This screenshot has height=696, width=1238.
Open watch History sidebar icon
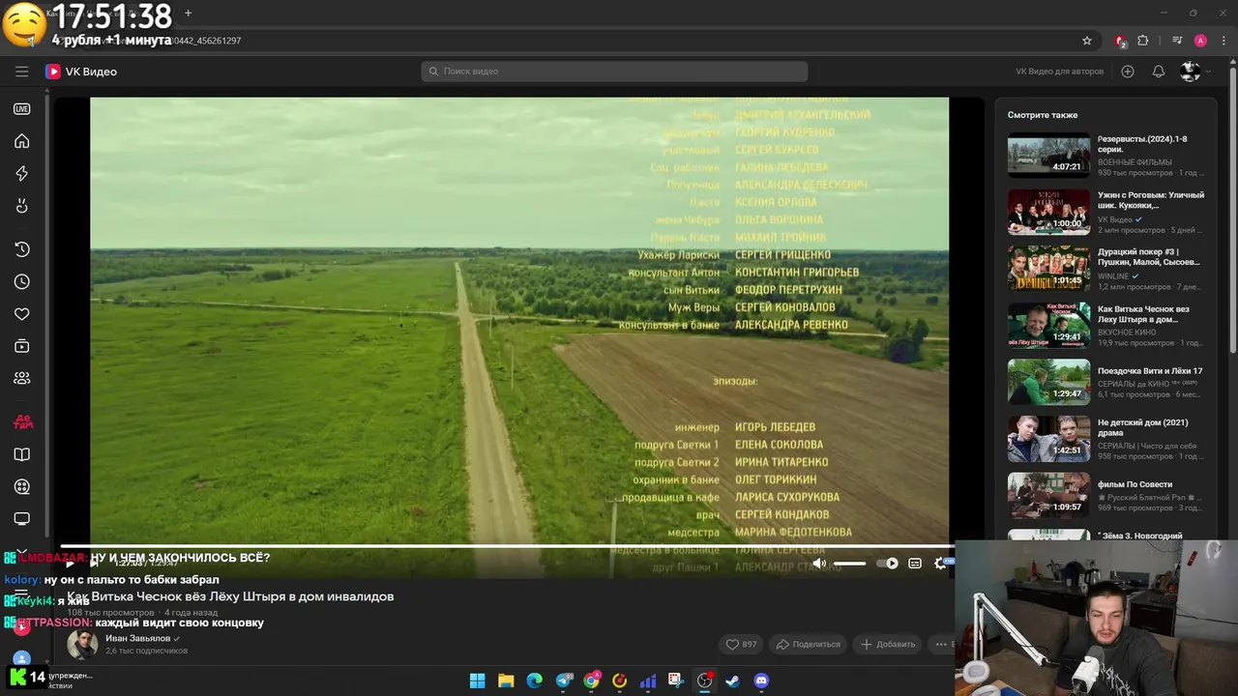21,249
